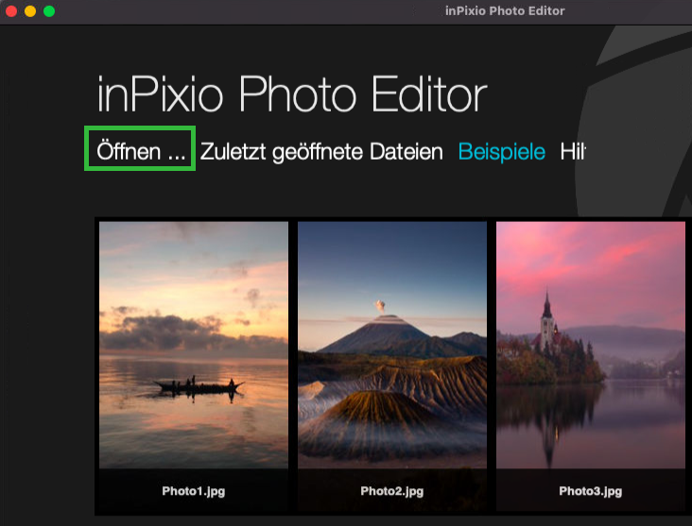This screenshot has width=692, height=526.
Task: Select the Beispiele tab
Action: 502,152
